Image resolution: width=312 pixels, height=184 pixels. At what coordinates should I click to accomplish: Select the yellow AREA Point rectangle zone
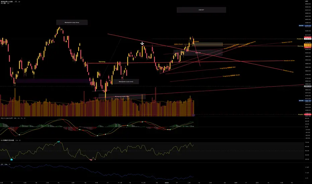point(208,44)
